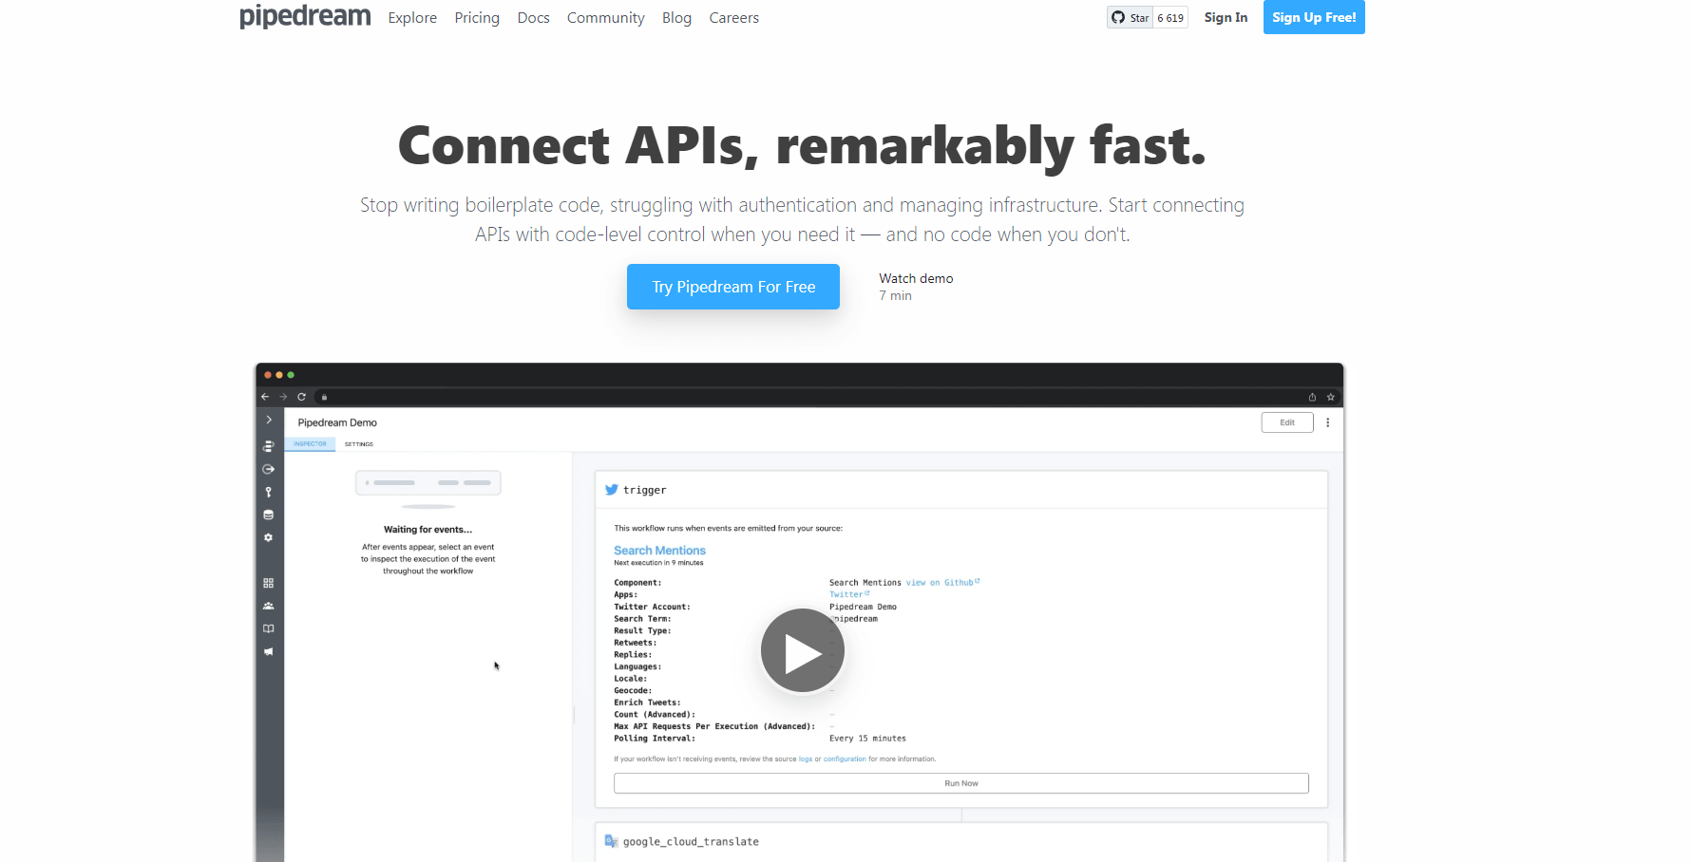Click the reload icon in the browser toolbar

(301, 397)
